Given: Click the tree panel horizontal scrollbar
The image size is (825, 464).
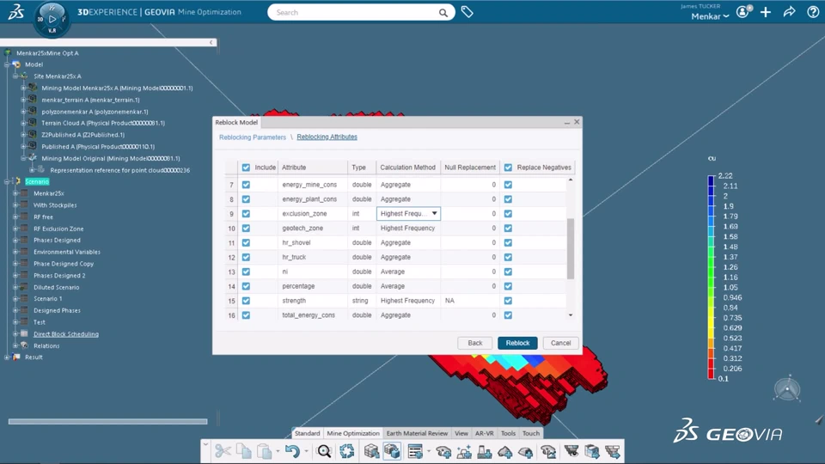Looking at the screenshot, I should click(108, 421).
